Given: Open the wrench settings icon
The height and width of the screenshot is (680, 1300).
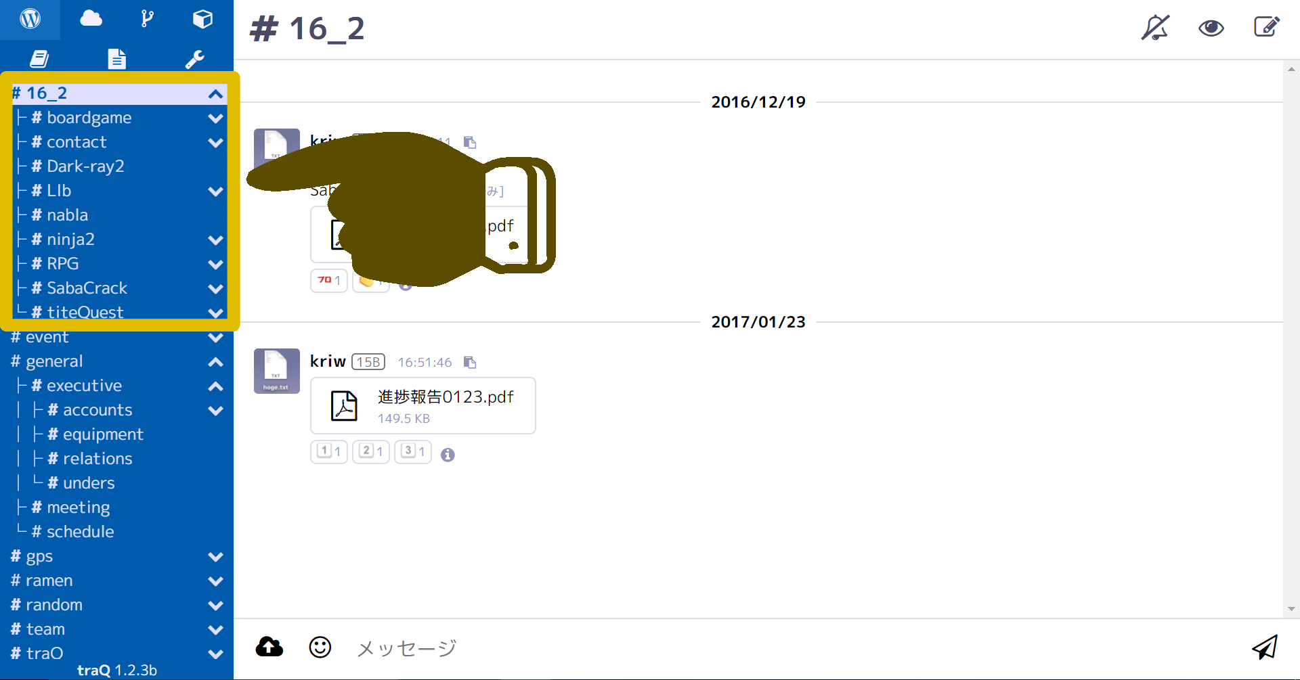Looking at the screenshot, I should [195, 60].
